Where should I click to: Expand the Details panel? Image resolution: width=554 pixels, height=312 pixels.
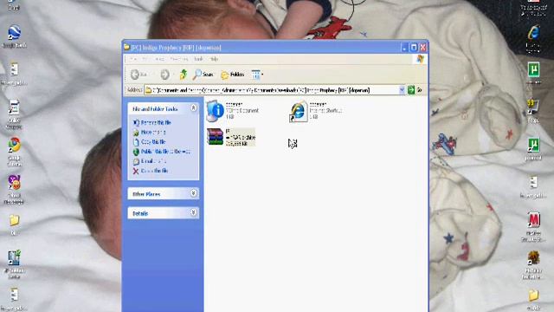click(193, 212)
